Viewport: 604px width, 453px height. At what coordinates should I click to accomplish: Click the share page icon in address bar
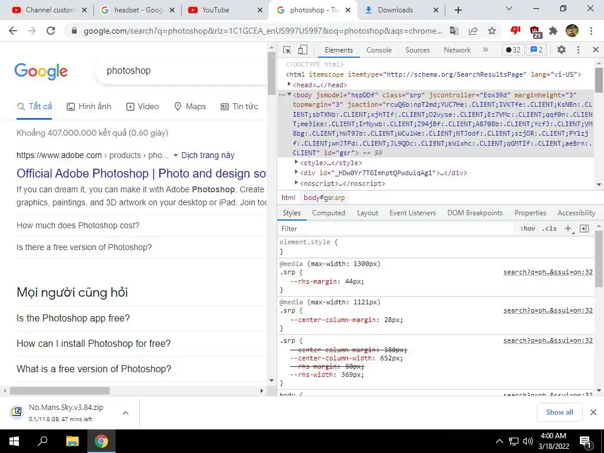pyautogui.click(x=473, y=31)
